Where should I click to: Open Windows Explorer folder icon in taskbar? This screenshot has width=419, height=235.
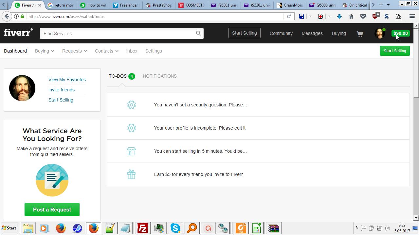(28, 228)
